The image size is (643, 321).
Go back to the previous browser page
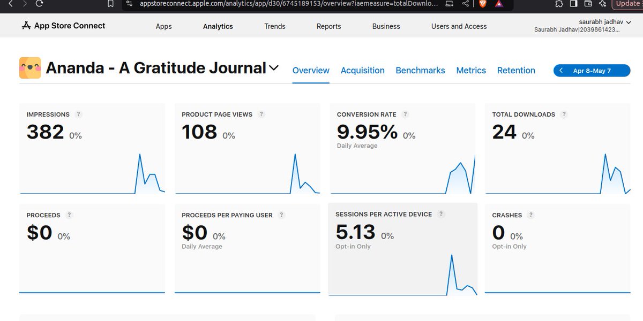(x=10, y=4)
